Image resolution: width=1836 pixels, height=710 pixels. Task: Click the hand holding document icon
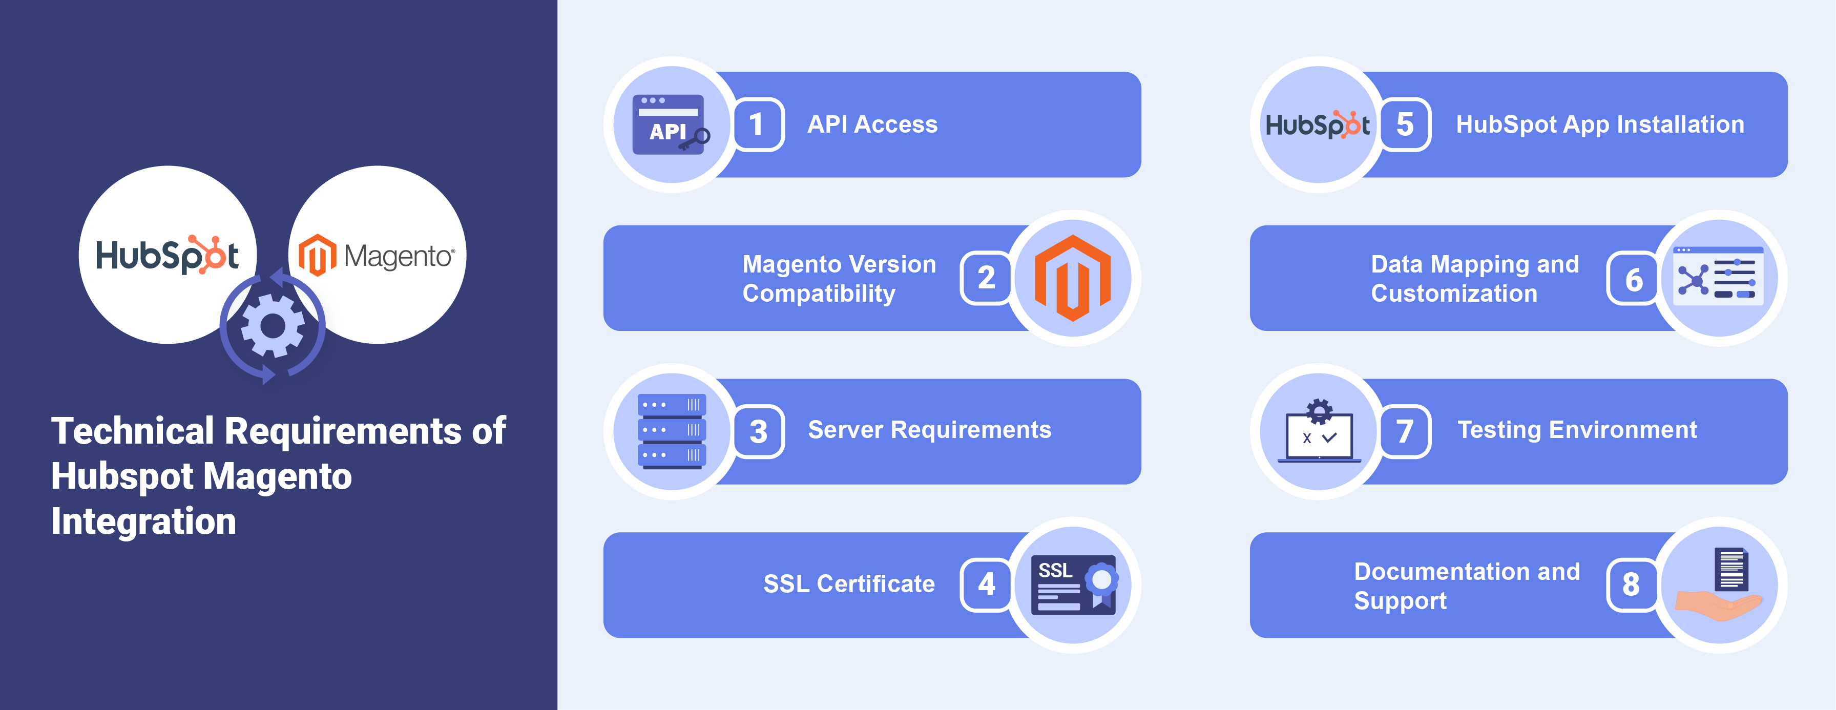pyautogui.click(x=1719, y=584)
